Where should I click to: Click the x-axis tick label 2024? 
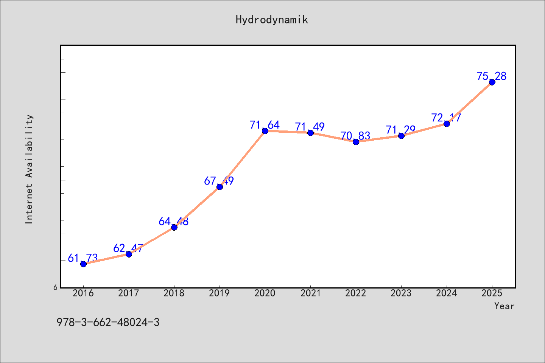coord(447,293)
